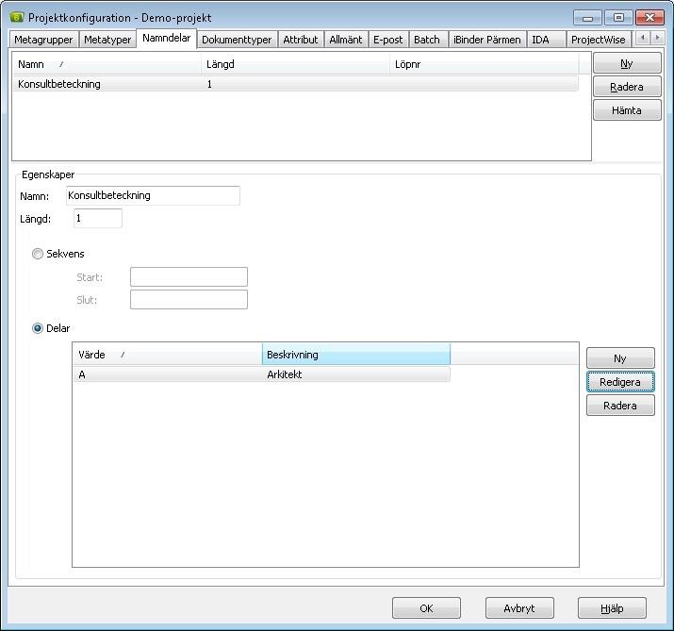Choose the Delar radio button
Screen dimensions: 674x631
tap(38, 328)
